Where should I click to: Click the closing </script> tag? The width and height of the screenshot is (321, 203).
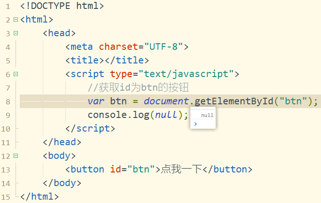[90, 128]
